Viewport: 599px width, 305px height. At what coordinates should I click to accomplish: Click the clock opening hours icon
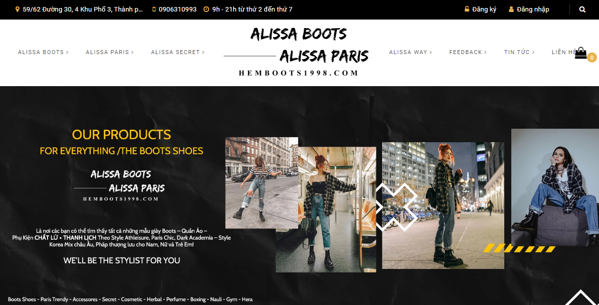pos(207,9)
